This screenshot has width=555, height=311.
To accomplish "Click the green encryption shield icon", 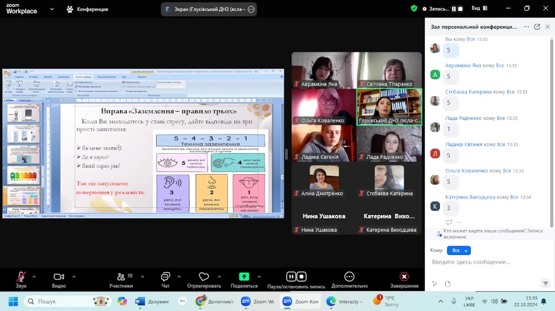I will 414,9.
